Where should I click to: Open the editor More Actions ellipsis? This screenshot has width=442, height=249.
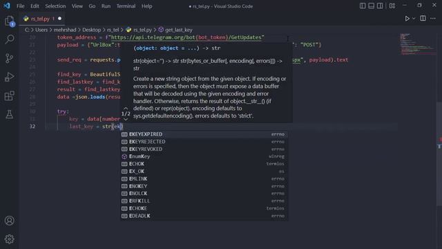[433, 19]
